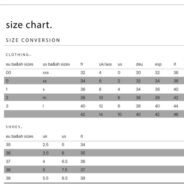Click the 'size chart.' heading
184x184 pixels.
pos(29,25)
